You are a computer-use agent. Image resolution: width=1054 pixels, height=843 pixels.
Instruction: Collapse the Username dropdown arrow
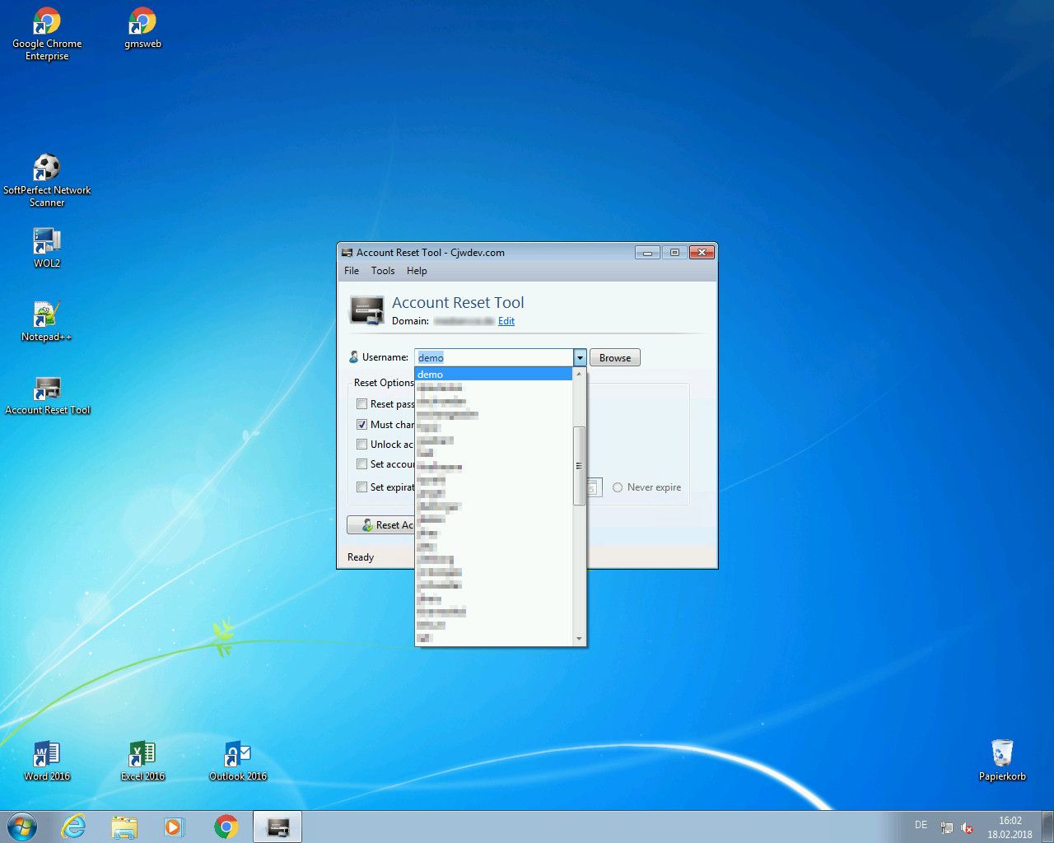click(580, 358)
